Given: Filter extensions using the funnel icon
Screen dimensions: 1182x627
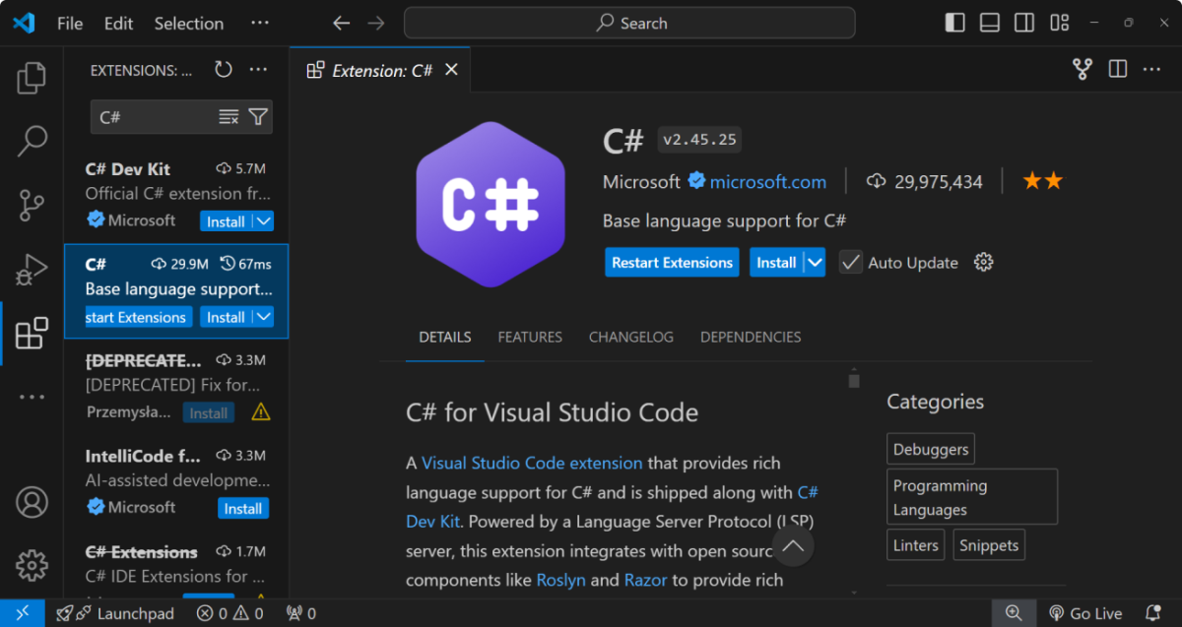Looking at the screenshot, I should (257, 116).
